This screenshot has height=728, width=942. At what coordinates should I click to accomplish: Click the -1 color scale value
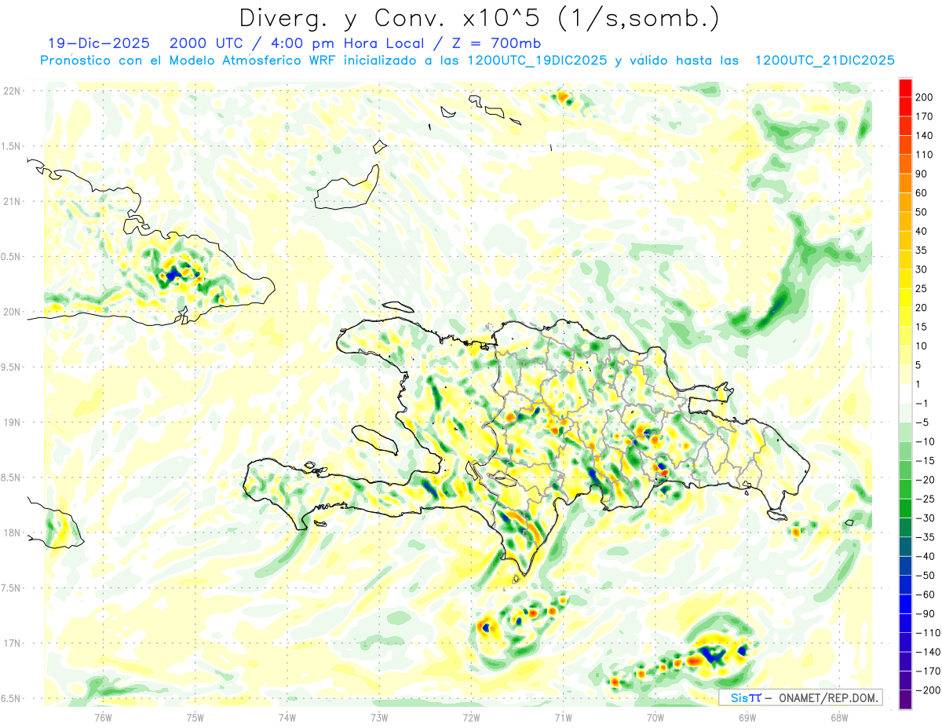point(923,404)
